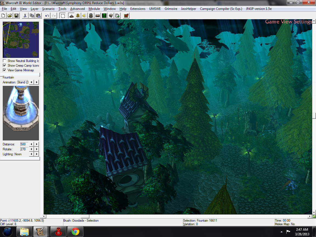Click the Windows Start orb

click(x=7, y=232)
